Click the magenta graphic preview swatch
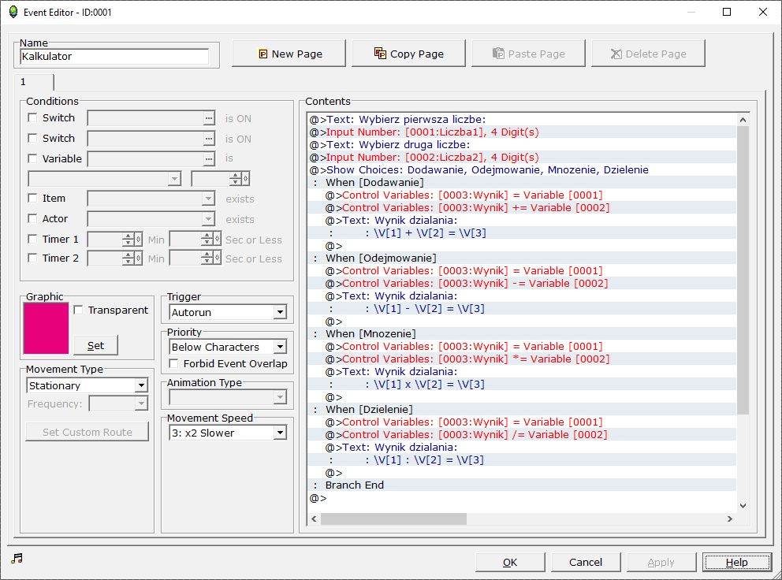 click(x=46, y=329)
